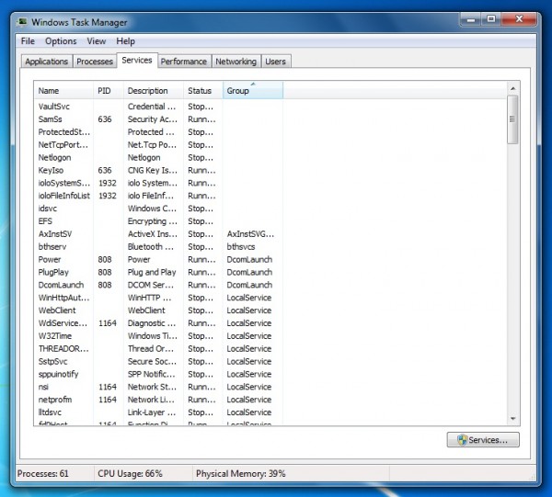Sort by the Description column header
Image resolution: width=552 pixels, height=497 pixels.
(154, 91)
